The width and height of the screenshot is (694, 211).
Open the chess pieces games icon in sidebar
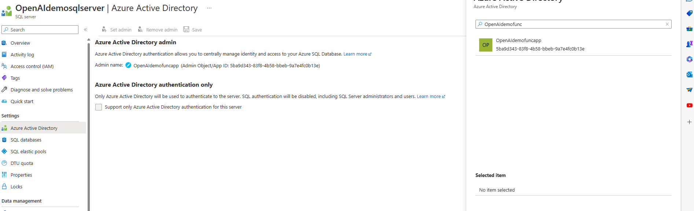(689, 44)
